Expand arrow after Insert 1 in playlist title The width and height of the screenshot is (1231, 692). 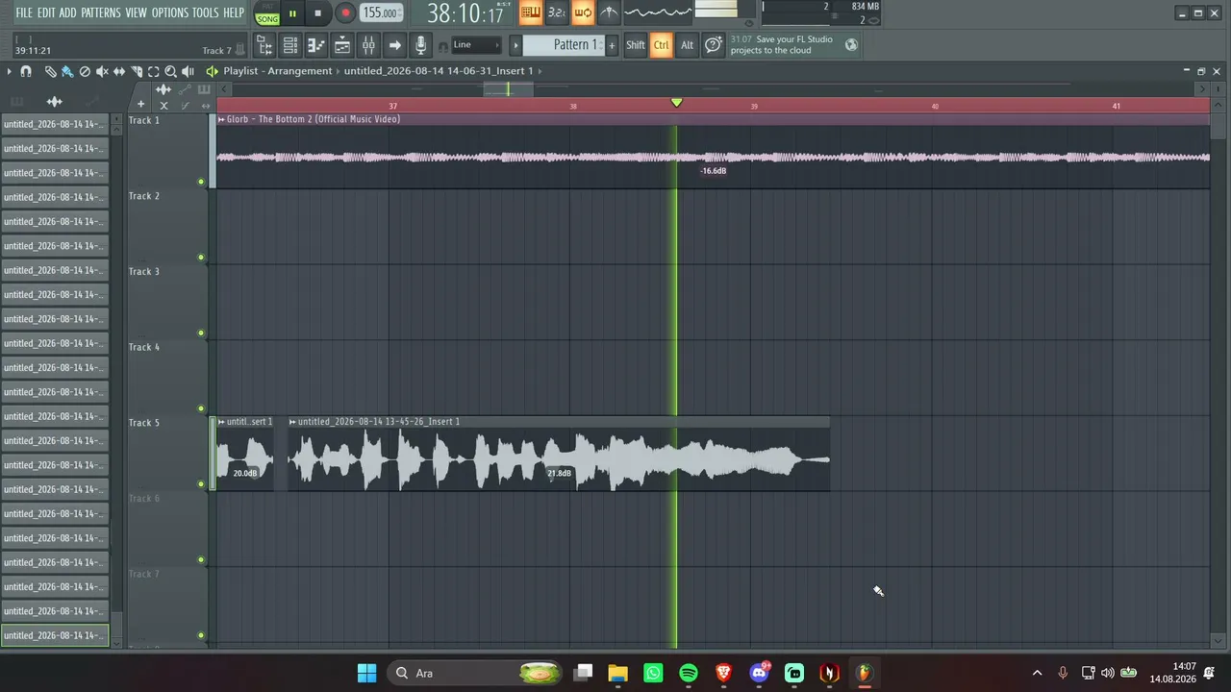pos(540,71)
